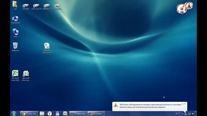
Task: Open the TORRENT drive shortcut
Action: [x=47, y=7]
